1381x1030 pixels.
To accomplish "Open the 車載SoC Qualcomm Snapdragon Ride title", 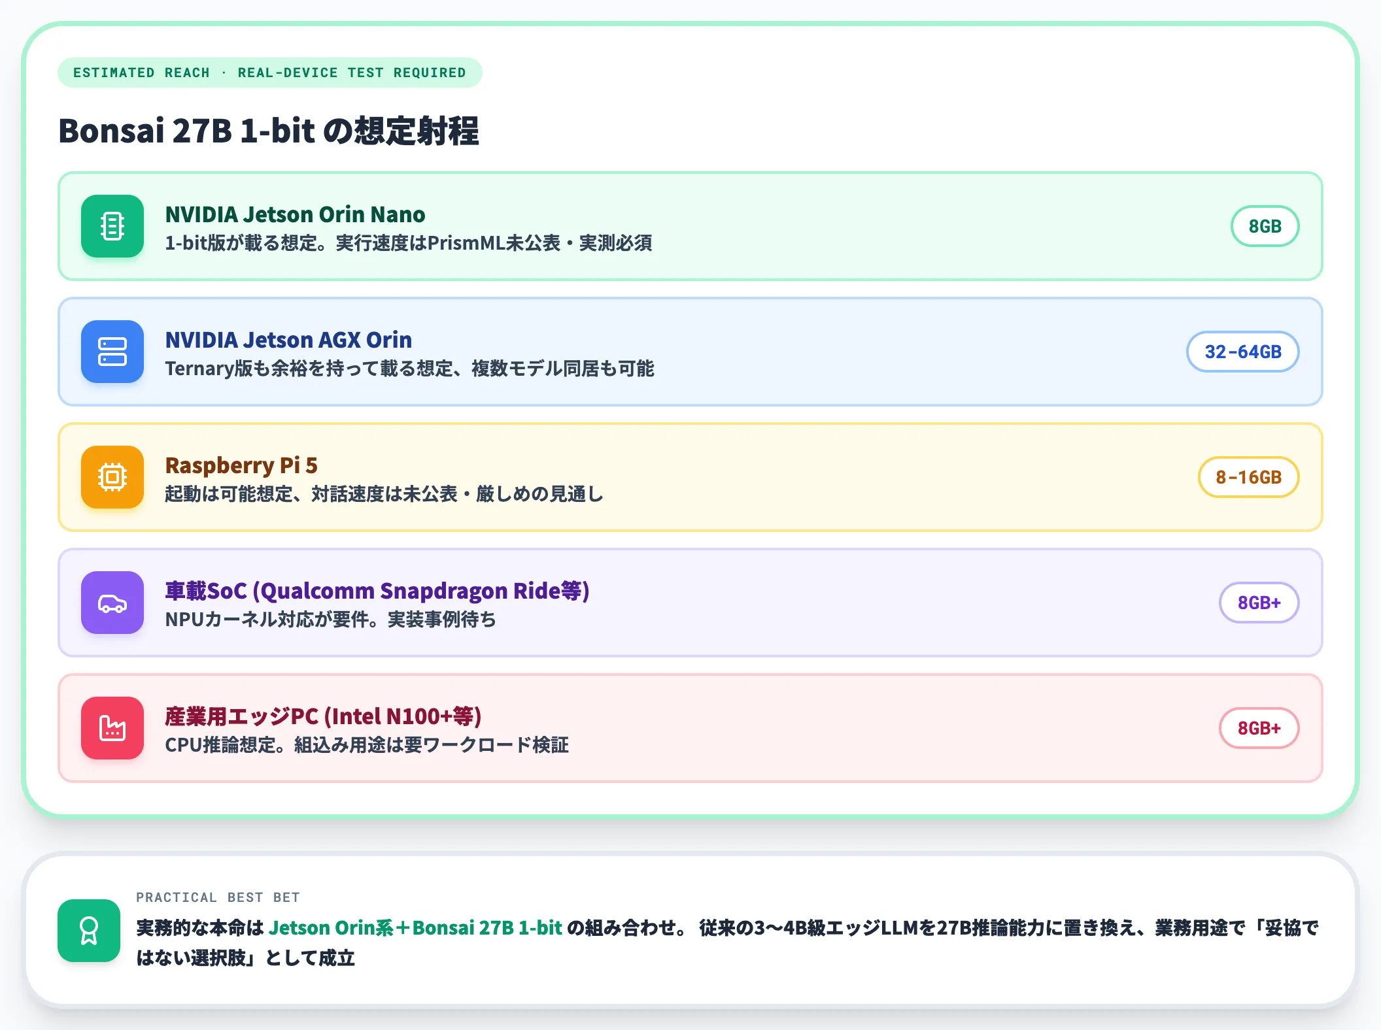I will click(x=377, y=591).
